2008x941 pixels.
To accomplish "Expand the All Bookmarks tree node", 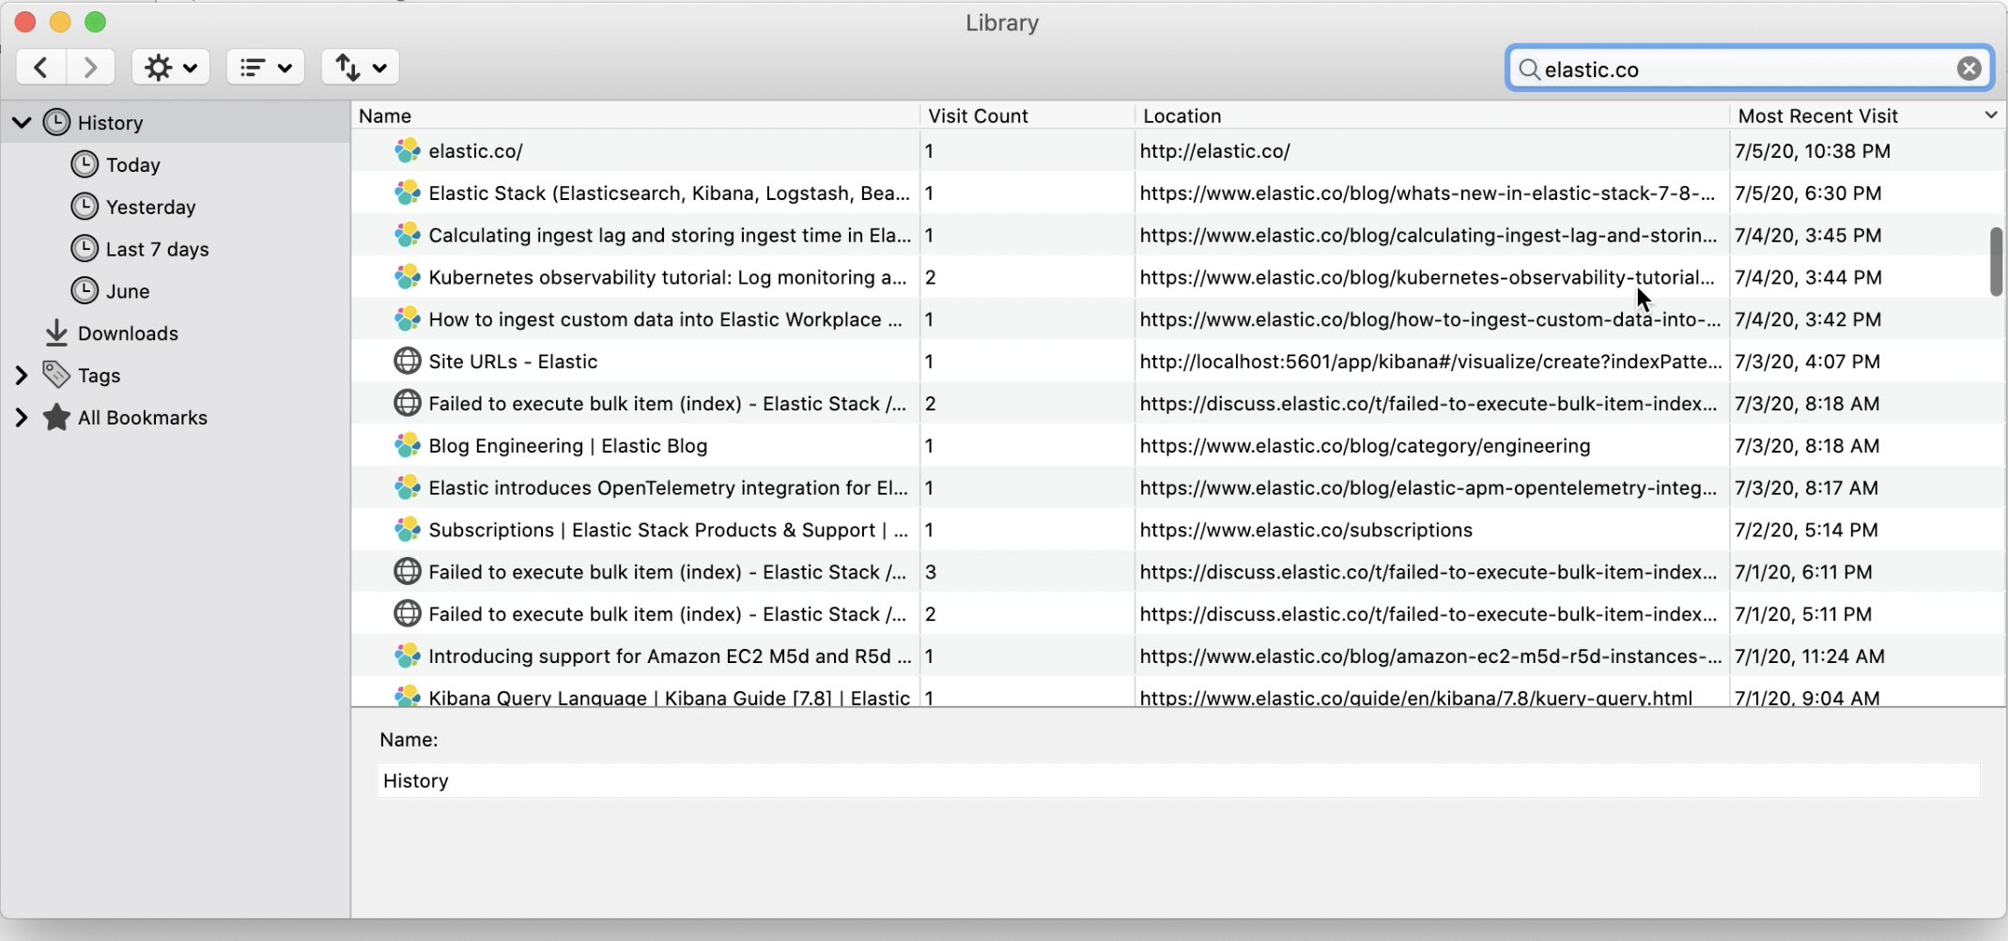I will point(22,418).
